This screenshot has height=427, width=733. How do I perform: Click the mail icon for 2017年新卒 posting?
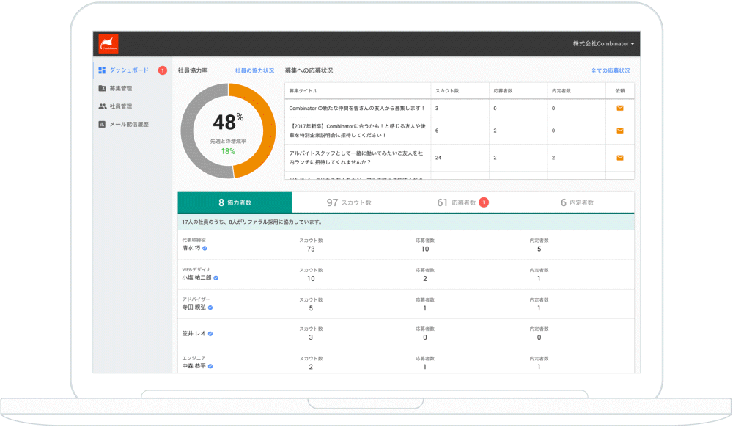pos(619,131)
